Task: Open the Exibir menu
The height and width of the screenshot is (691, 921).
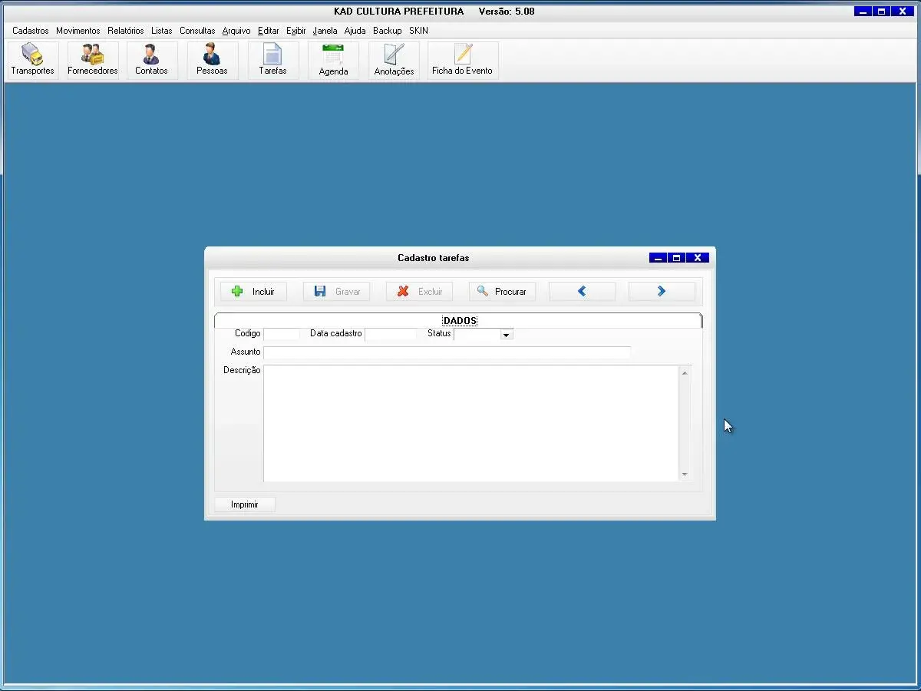Action: point(296,31)
